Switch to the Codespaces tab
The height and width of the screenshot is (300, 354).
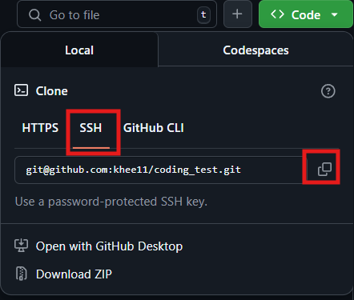255,50
